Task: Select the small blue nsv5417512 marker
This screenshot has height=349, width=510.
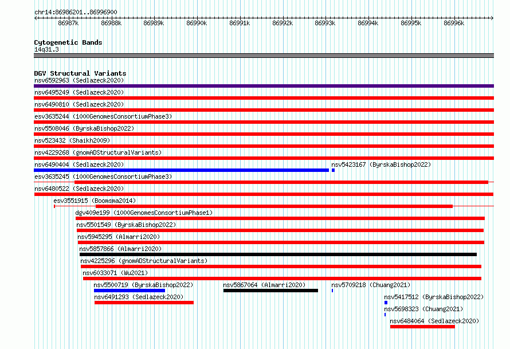Action: pos(386,303)
